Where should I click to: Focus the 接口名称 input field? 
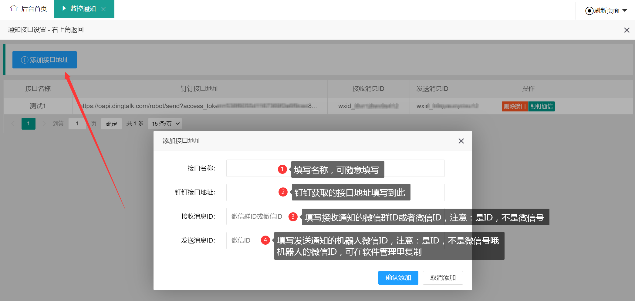pos(336,168)
